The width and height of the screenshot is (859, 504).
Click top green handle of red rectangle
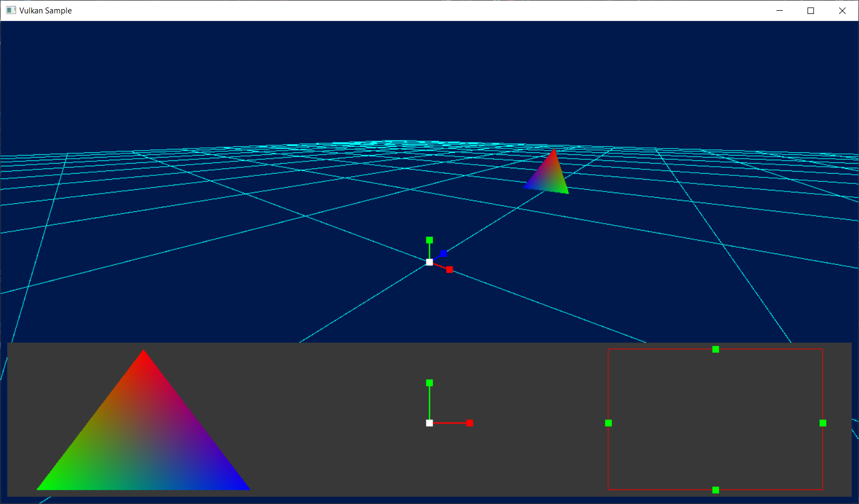point(715,350)
